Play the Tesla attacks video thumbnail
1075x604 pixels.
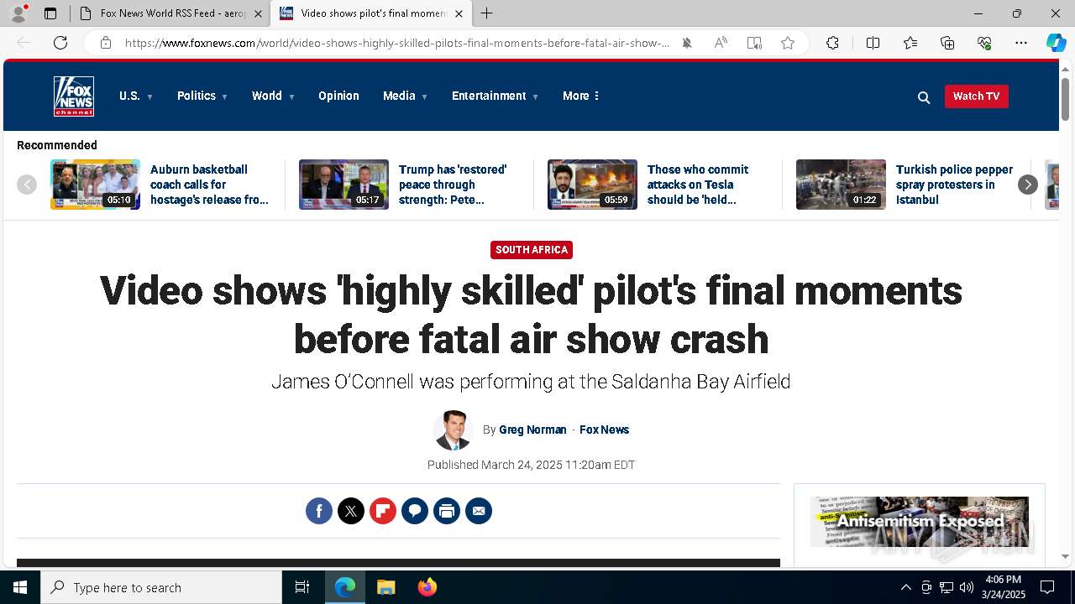click(x=592, y=185)
